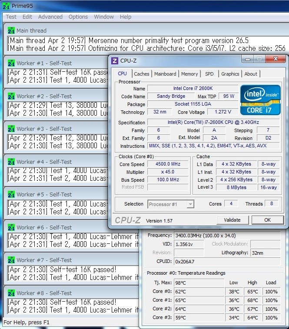Screen dimensions: 289x329
Task: Switch to the Caches tab in CPU-Z
Action: pyautogui.click(x=141, y=74)
